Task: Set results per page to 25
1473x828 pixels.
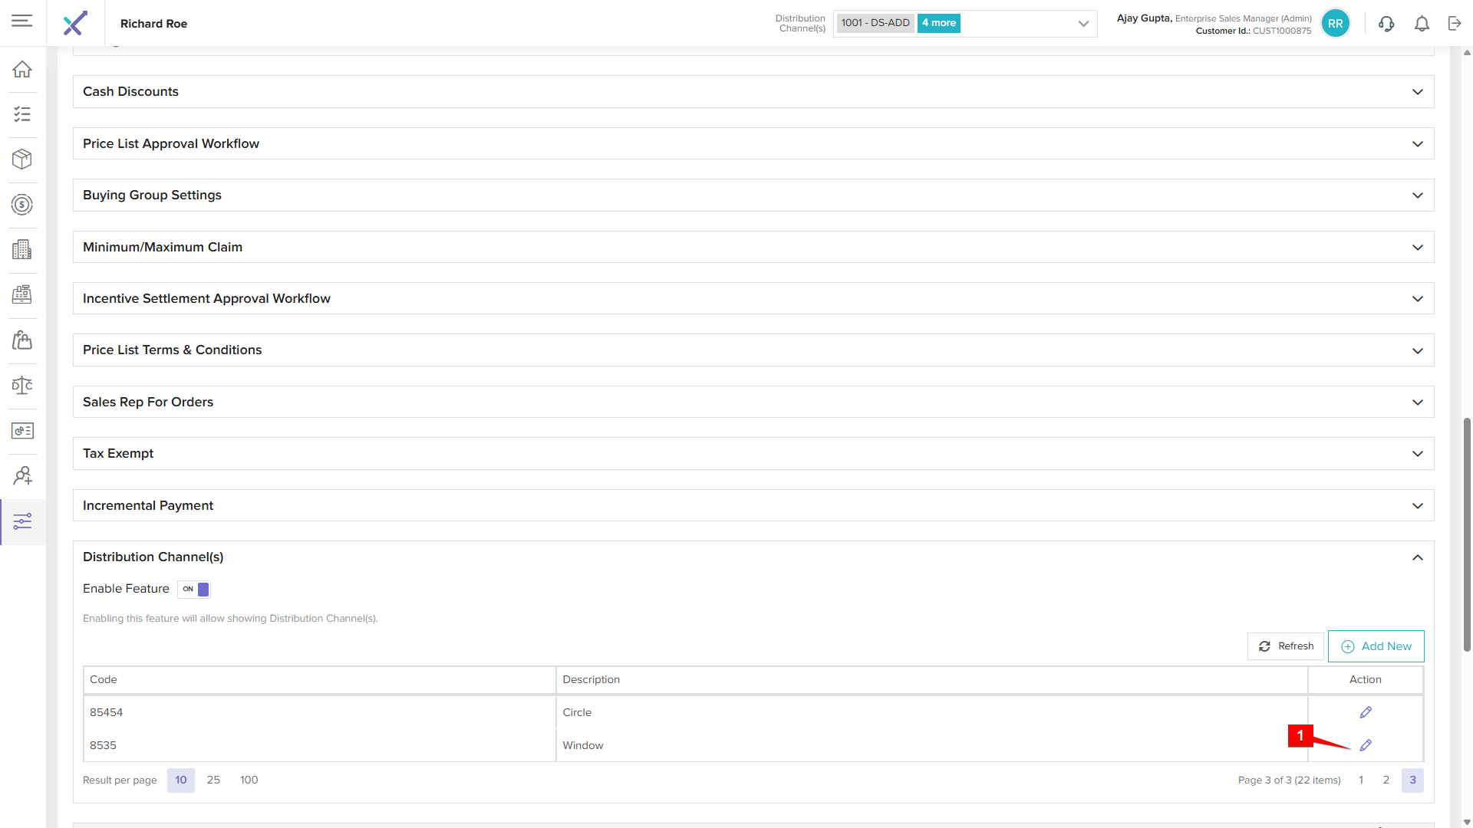Action: click(213, 780)
